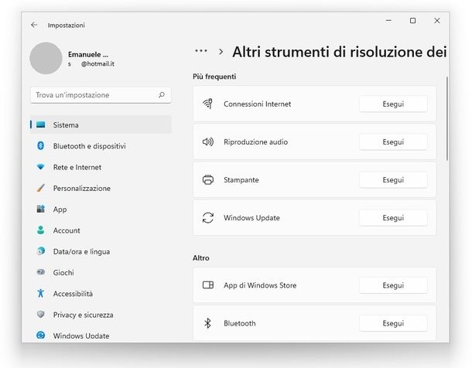Image resolution: width=472 pixels, height=368 pixels.
Task: Run the App di Windows Store troubleshooter
Action: pos(393,285)
